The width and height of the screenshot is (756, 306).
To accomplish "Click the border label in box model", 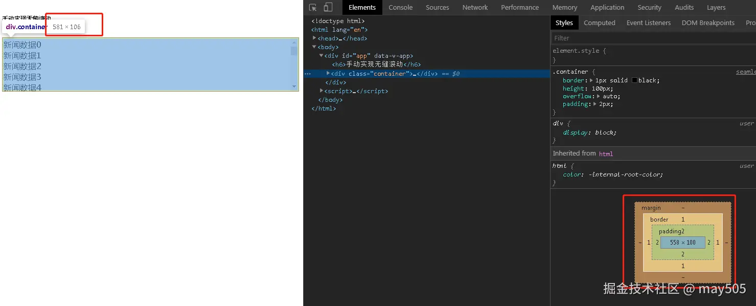I will coord(659,219).
